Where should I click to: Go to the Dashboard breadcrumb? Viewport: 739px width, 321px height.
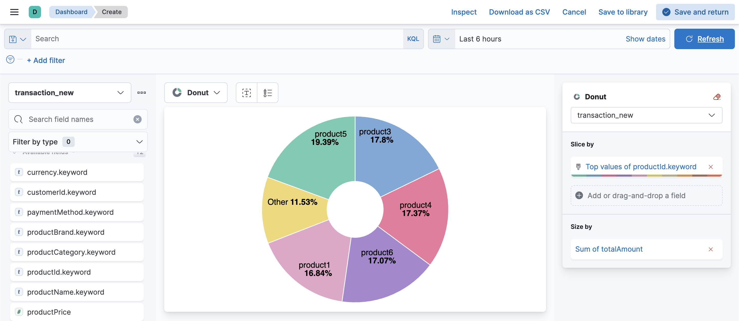point(71,12)
